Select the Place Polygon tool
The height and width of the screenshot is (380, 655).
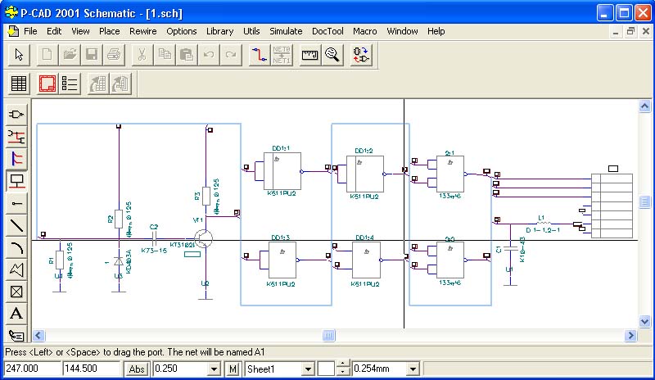click(16, 269)
